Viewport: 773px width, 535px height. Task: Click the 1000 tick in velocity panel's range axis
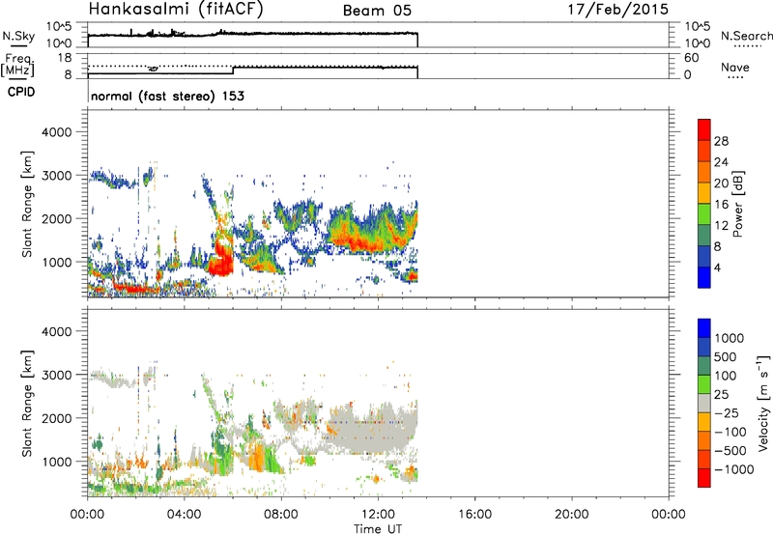tap(57, 462)
